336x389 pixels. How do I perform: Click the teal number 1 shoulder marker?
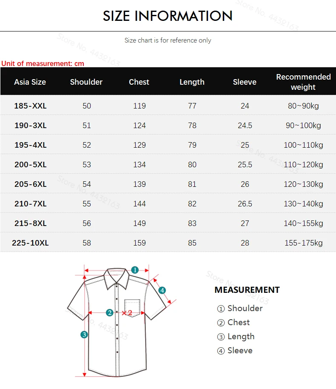pyautogui.click(x=135, y=270)
